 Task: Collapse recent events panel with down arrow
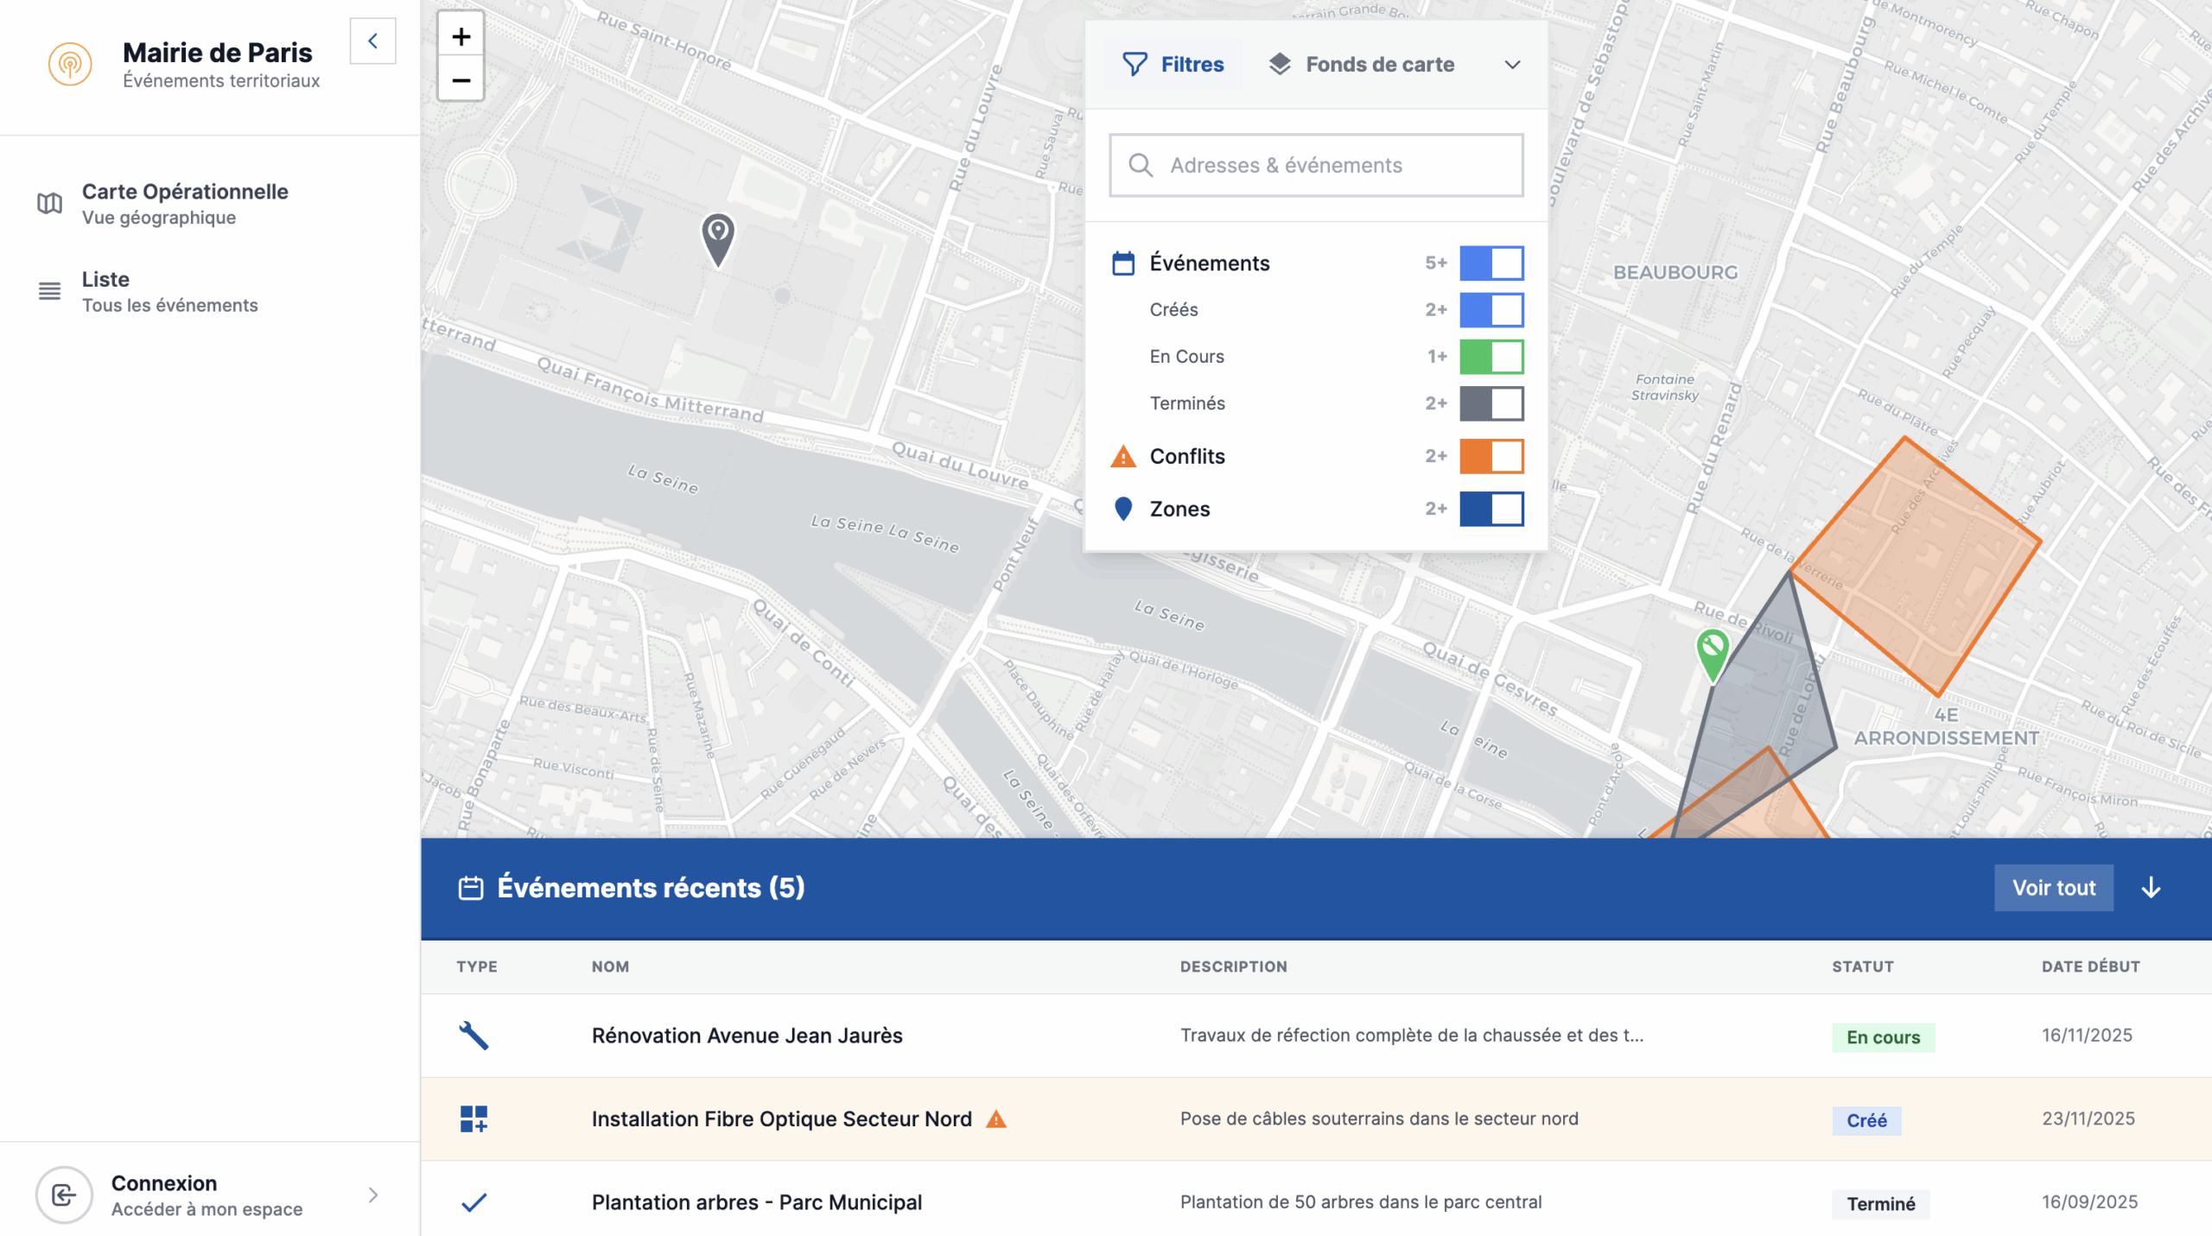(x=2151, y=888)
